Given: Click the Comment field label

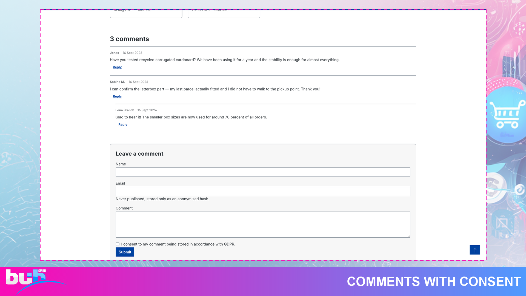Looking at the screenshot, I should coord(124,208).
